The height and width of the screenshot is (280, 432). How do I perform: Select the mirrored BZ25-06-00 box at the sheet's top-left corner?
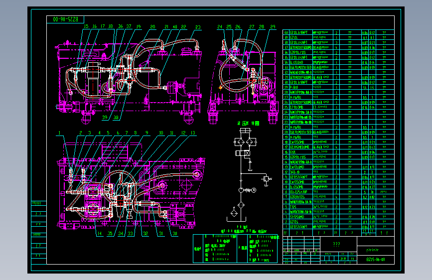66,19
